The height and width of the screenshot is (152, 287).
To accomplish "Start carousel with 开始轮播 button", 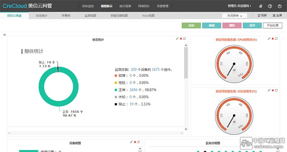I will [272, 25].
